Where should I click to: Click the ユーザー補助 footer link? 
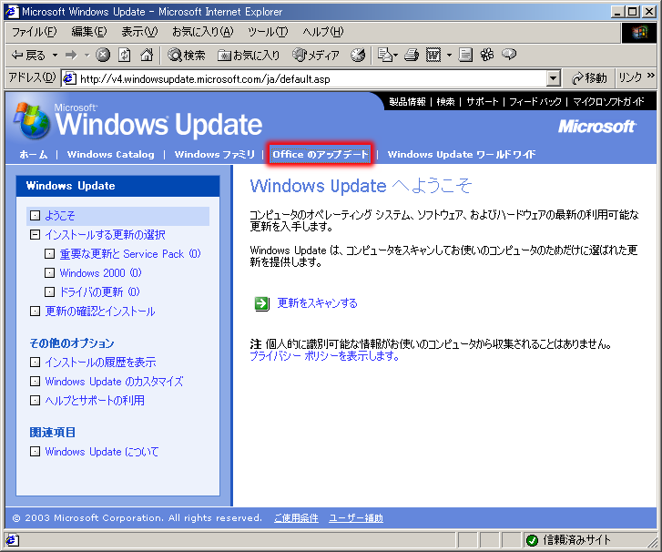(356, 517)
